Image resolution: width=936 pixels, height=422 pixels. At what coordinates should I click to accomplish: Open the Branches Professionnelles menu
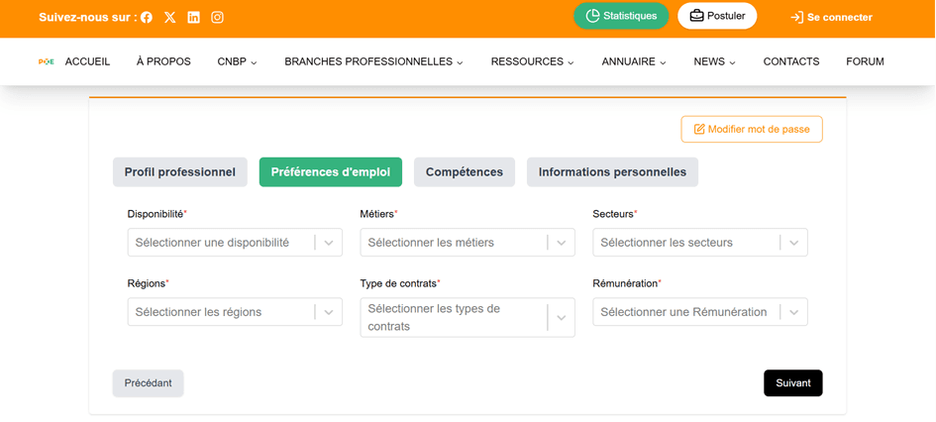click(x=373, y=61)
